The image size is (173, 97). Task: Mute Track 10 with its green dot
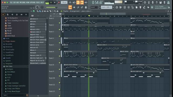point(59,83)
